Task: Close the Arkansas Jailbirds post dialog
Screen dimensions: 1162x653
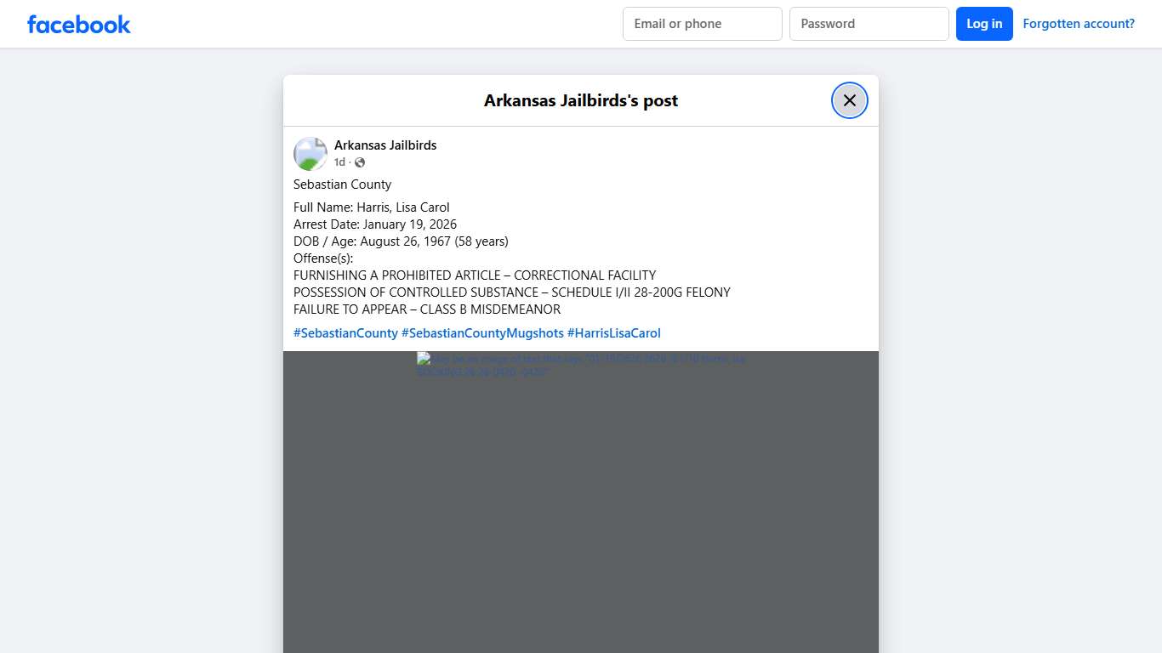Action: pyautogui.click(x=849, y=100)
